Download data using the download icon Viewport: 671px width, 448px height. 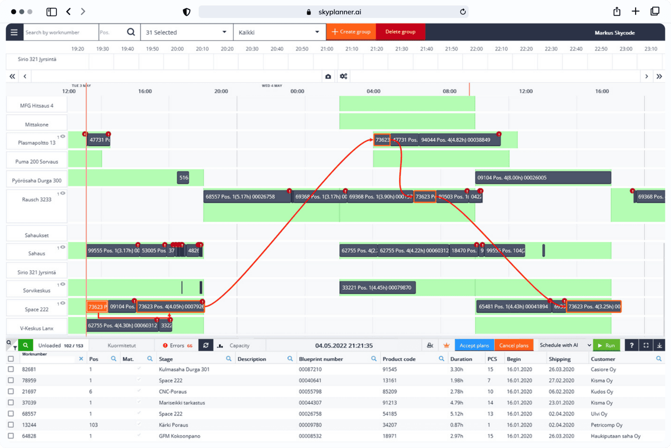point(660,345)
